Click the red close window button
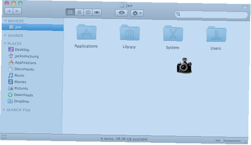This screenshot has width=251, height=145. tap(7, 3)
